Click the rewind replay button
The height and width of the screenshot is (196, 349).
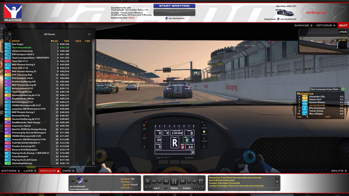(166, 181)
